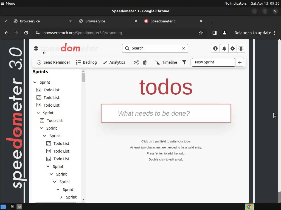Open the tab search dropdown
The image size is (281, 210).
coord(6,21)
